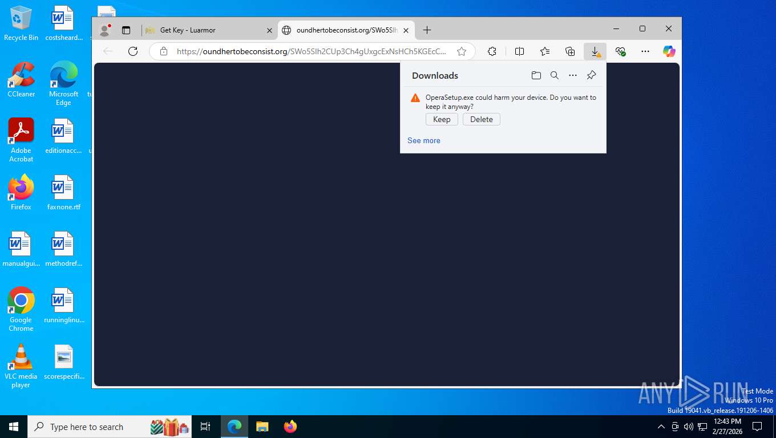Toggle split screen view
The image size is (776, 438).
(x=519, y=51)
